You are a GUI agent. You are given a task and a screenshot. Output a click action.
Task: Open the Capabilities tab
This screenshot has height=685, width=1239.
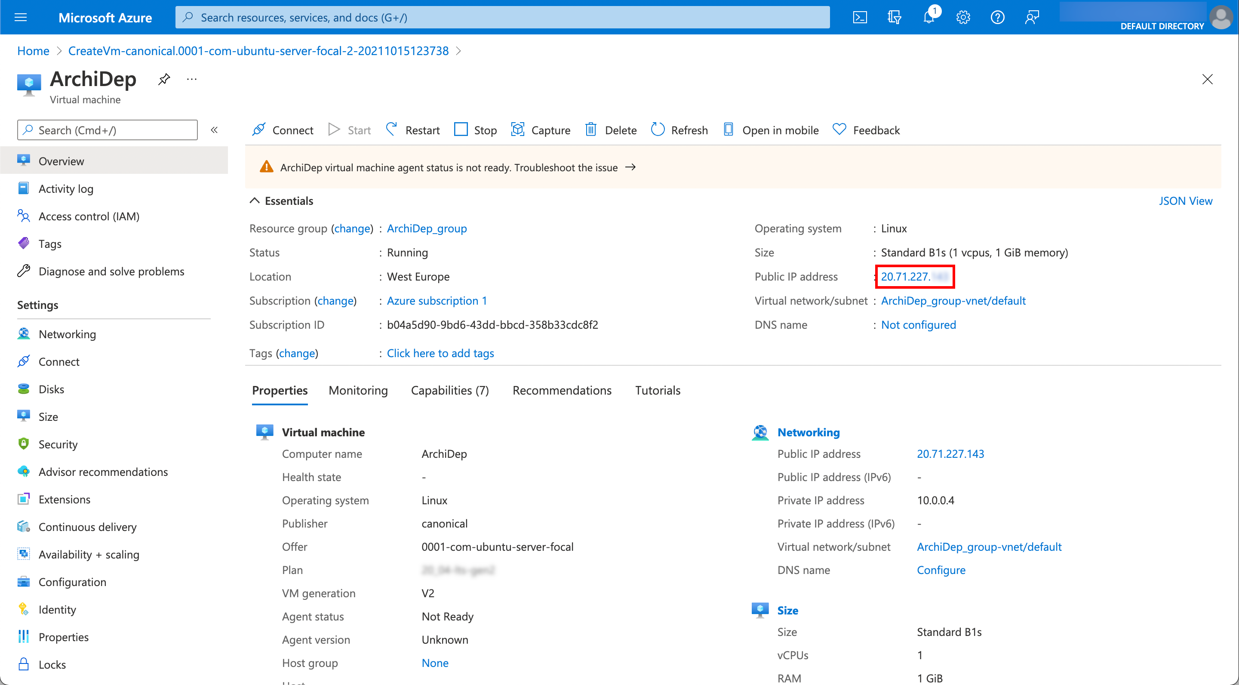[x=449, y=390]
